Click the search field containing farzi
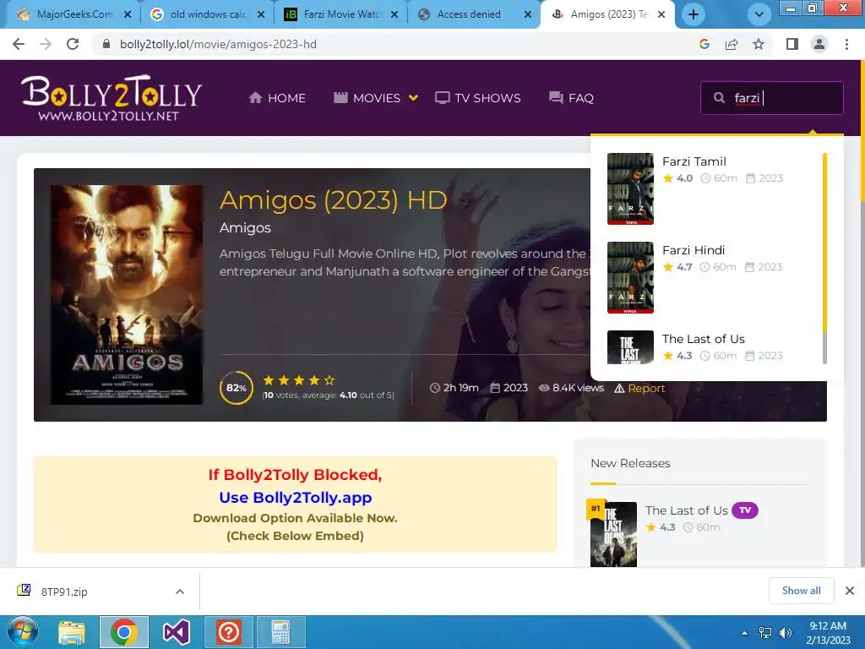The height and width of the screenshot is (649, 865). [772, 98]
